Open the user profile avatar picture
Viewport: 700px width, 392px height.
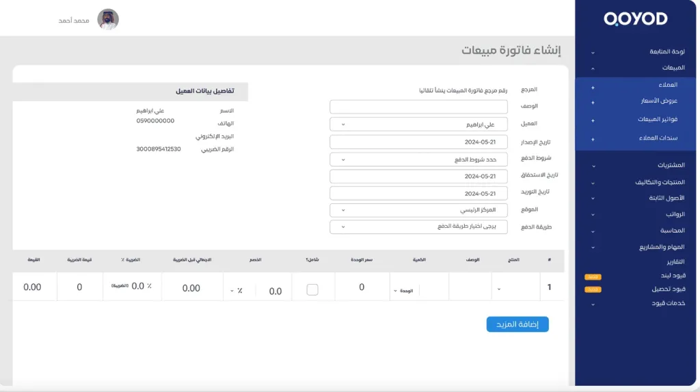(108, 20)
